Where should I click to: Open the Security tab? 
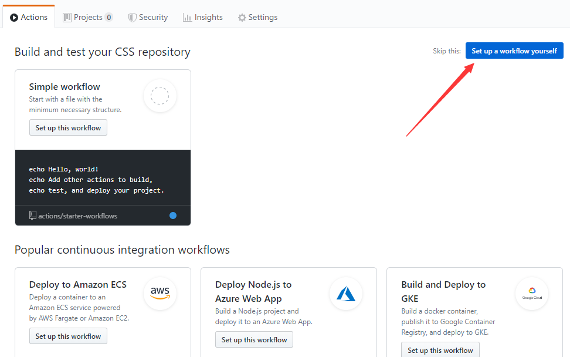[148, 17]
